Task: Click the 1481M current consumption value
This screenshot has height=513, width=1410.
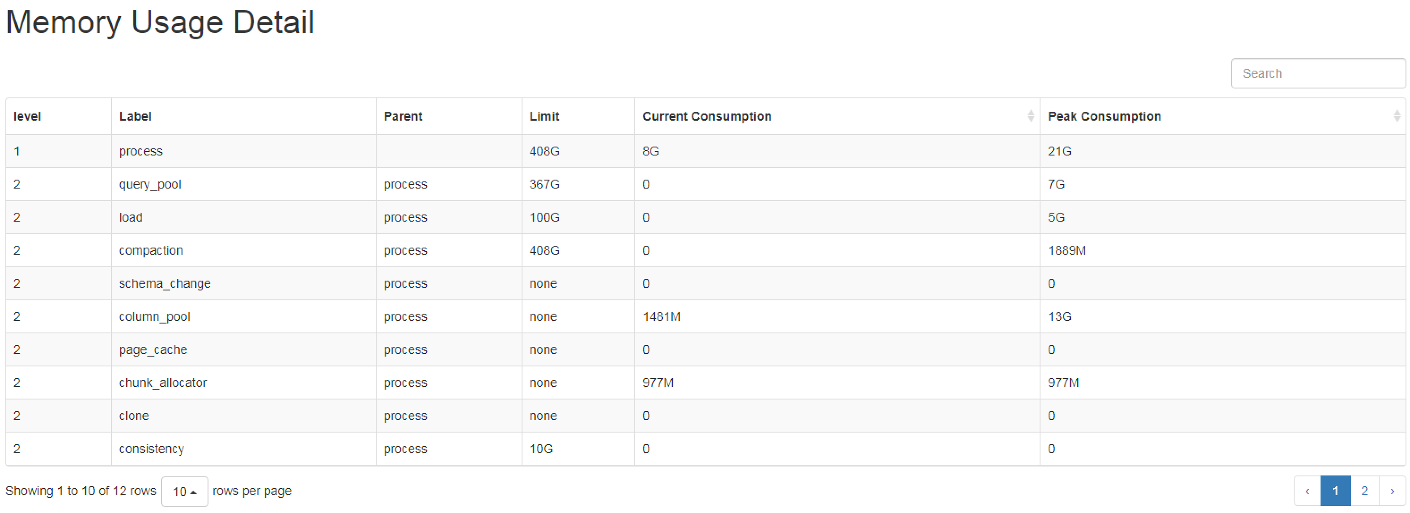Action: [x=661, y=317]
